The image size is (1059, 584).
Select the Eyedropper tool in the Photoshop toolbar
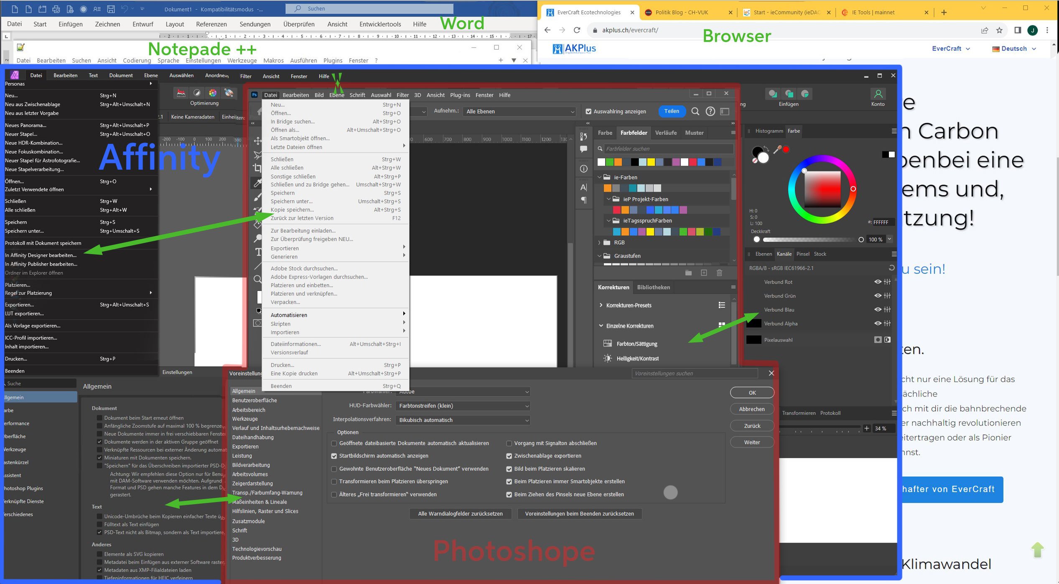[x=257, y=183]
